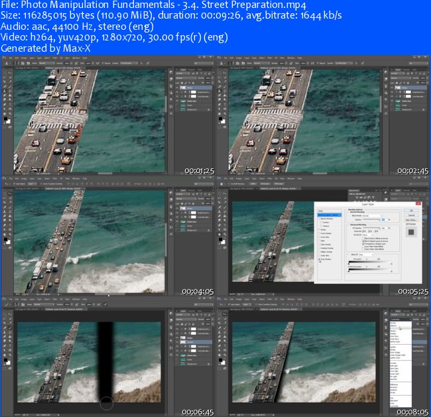
Task: Select Gradient tool in the 00:02:45 frame
Action: click(225, 95)
